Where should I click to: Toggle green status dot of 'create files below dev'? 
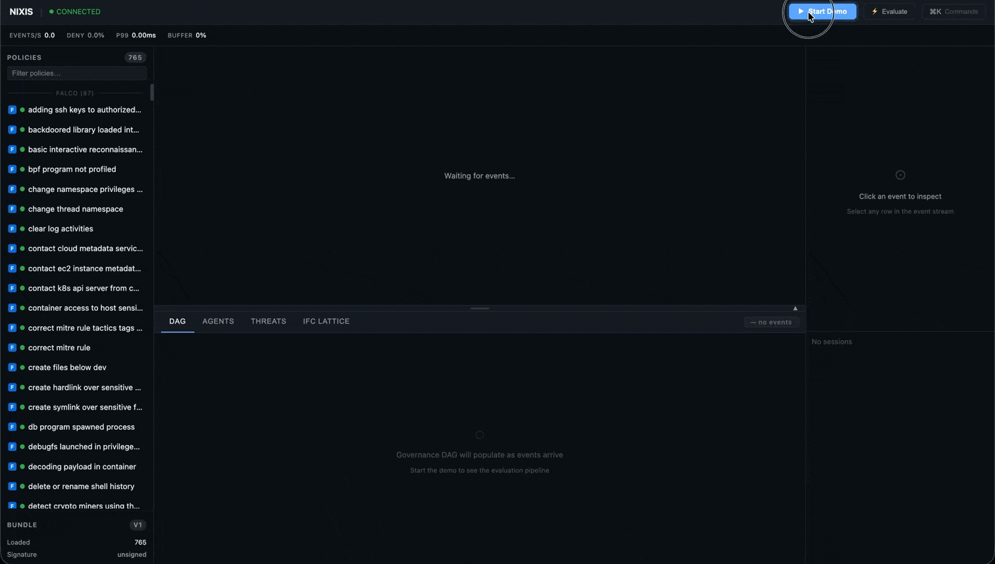pos(22,367)
